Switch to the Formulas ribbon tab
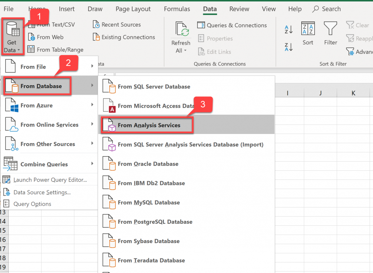Screen dimensions: 373x273 [177, 9]
